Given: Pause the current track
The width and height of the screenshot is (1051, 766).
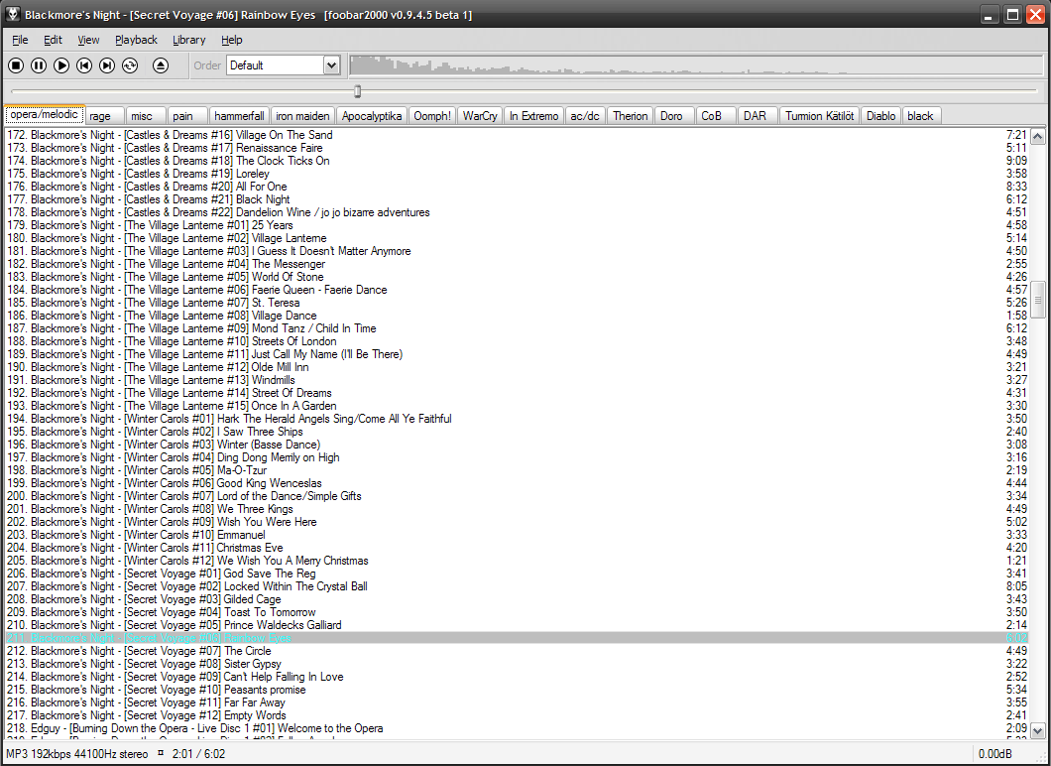Looking at the screenshot, I should coord(39,65).
